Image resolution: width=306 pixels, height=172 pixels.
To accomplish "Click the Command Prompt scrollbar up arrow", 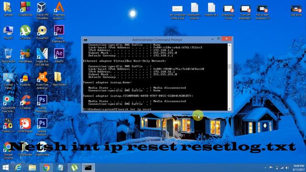I will pyautogui.click(x=229, y=45).
